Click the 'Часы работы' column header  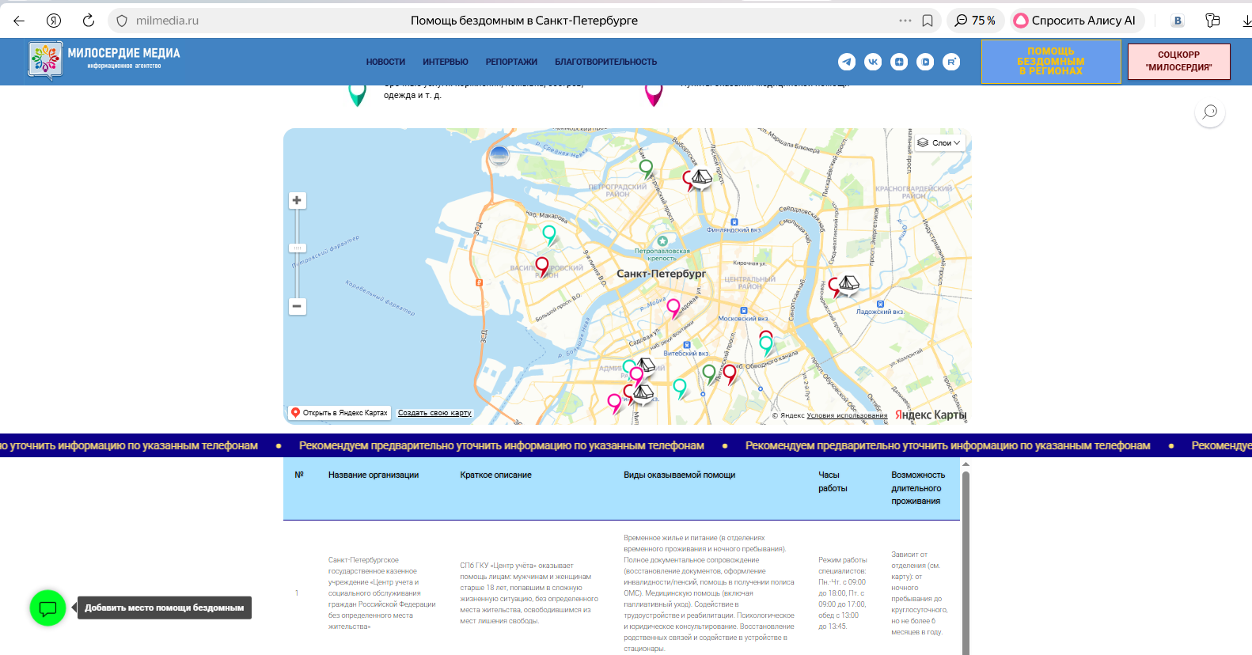[x=833, y=482]
